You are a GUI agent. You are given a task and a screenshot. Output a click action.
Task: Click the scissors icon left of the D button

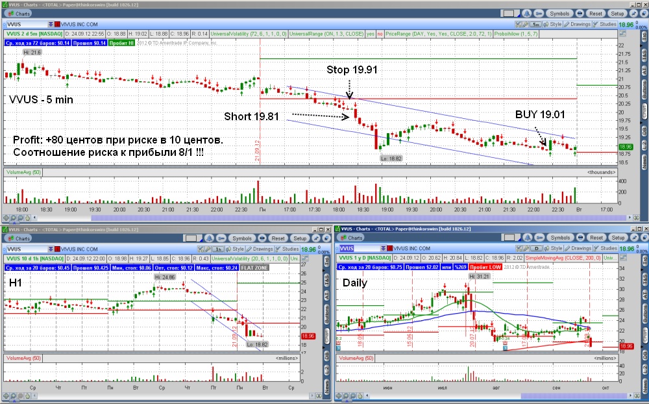point(518,248)
